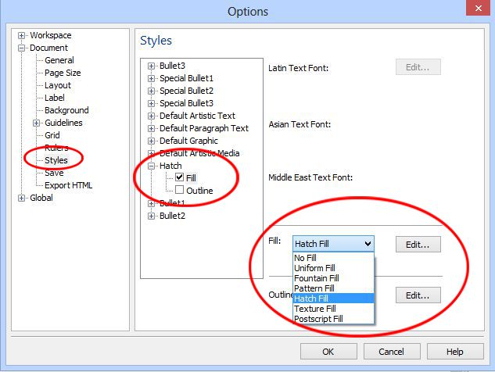Expand the Default Graphic style
The image size is (495, 372).
coord(151,141)
